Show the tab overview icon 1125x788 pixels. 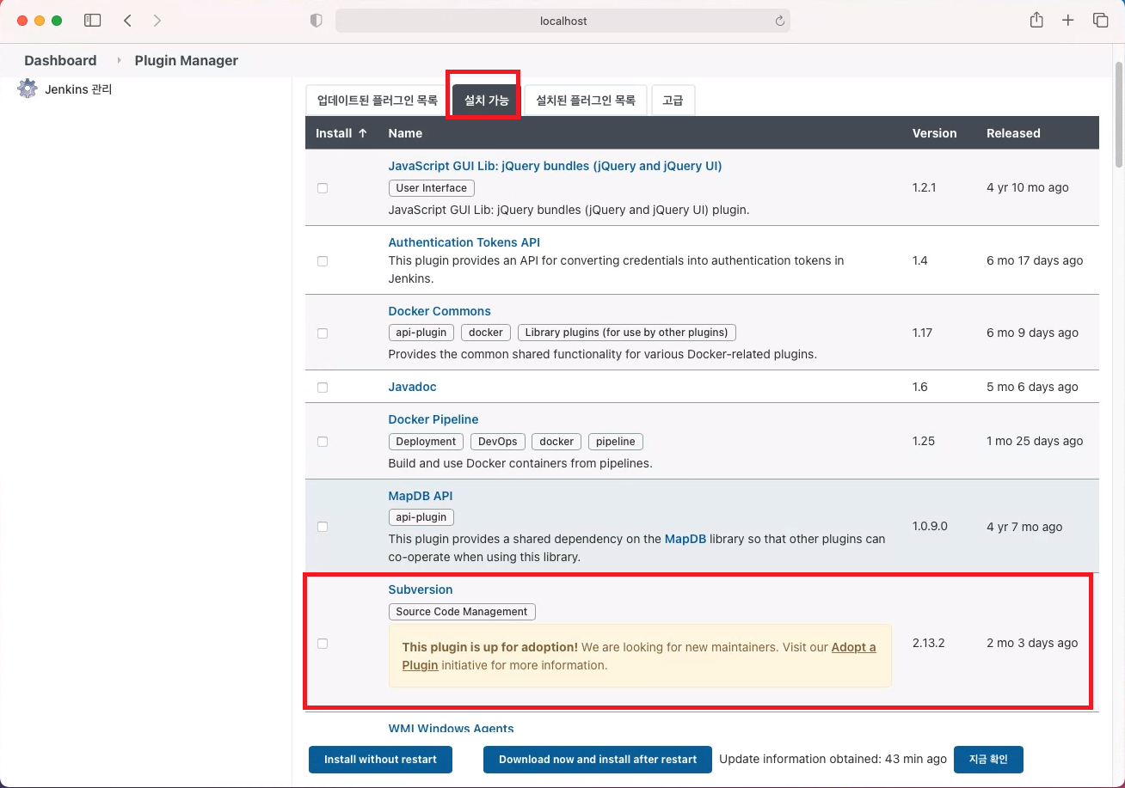tap(1100, 21)
